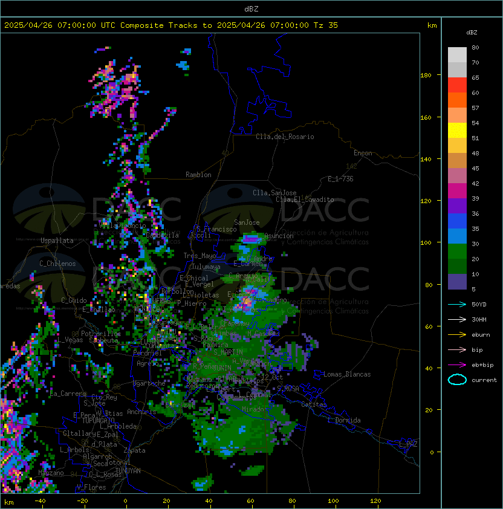This screenshot has height=509, width=503.
Task: Click the Composite Tracks timestamp header text
Action: 171,25
